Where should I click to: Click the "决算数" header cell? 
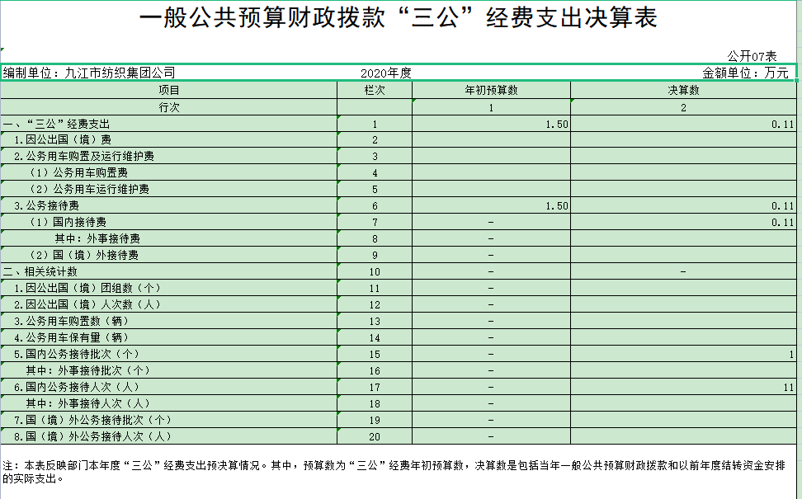point(683,90)
